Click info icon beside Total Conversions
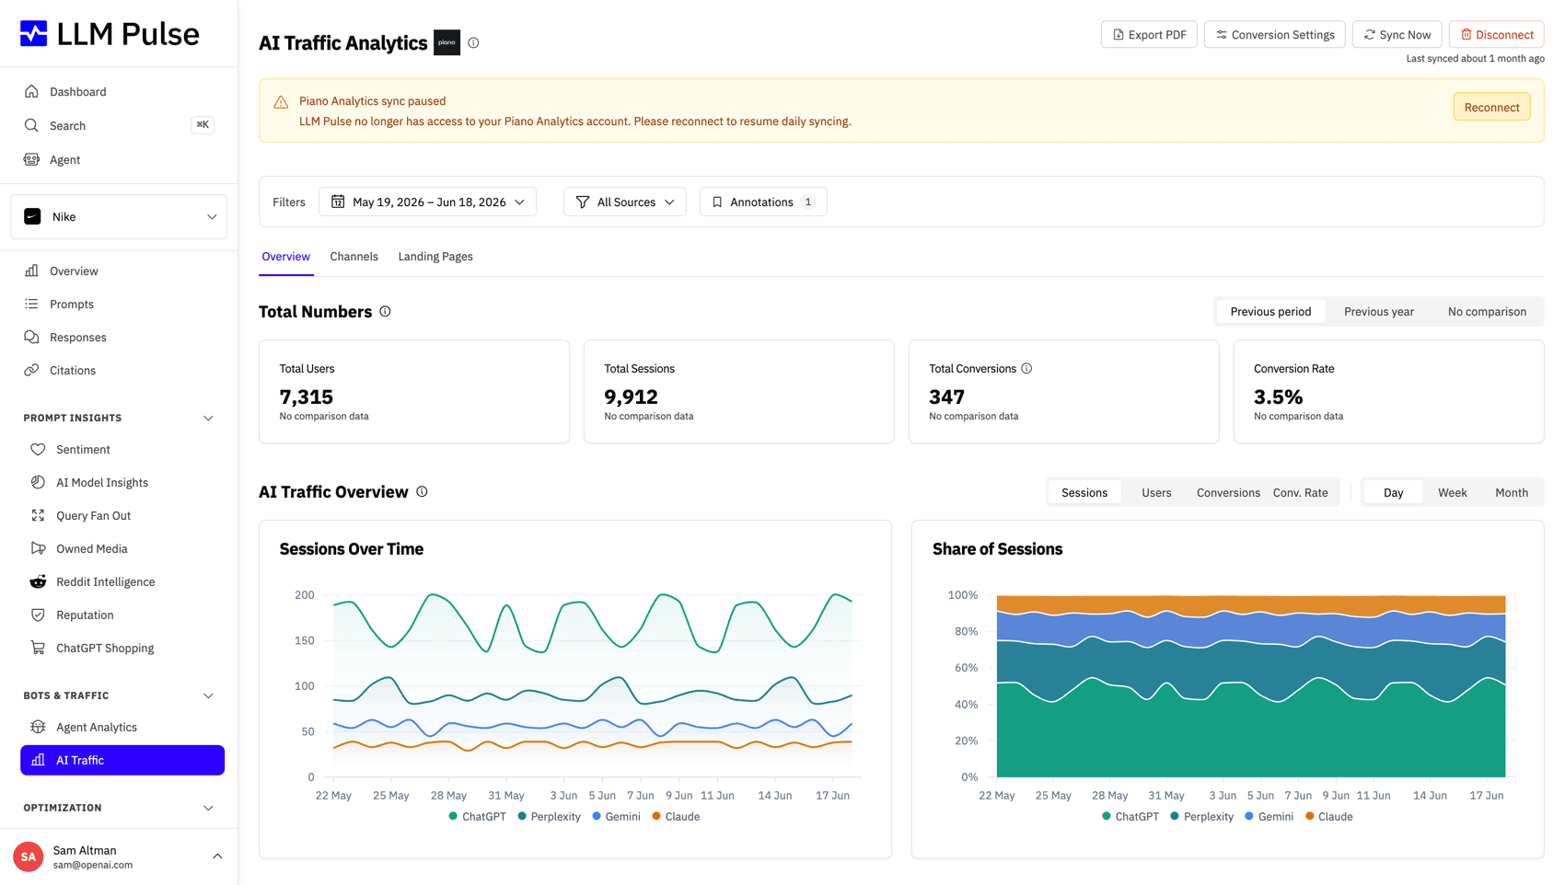The image size is (1565, 885). (x=1026, y=368)
